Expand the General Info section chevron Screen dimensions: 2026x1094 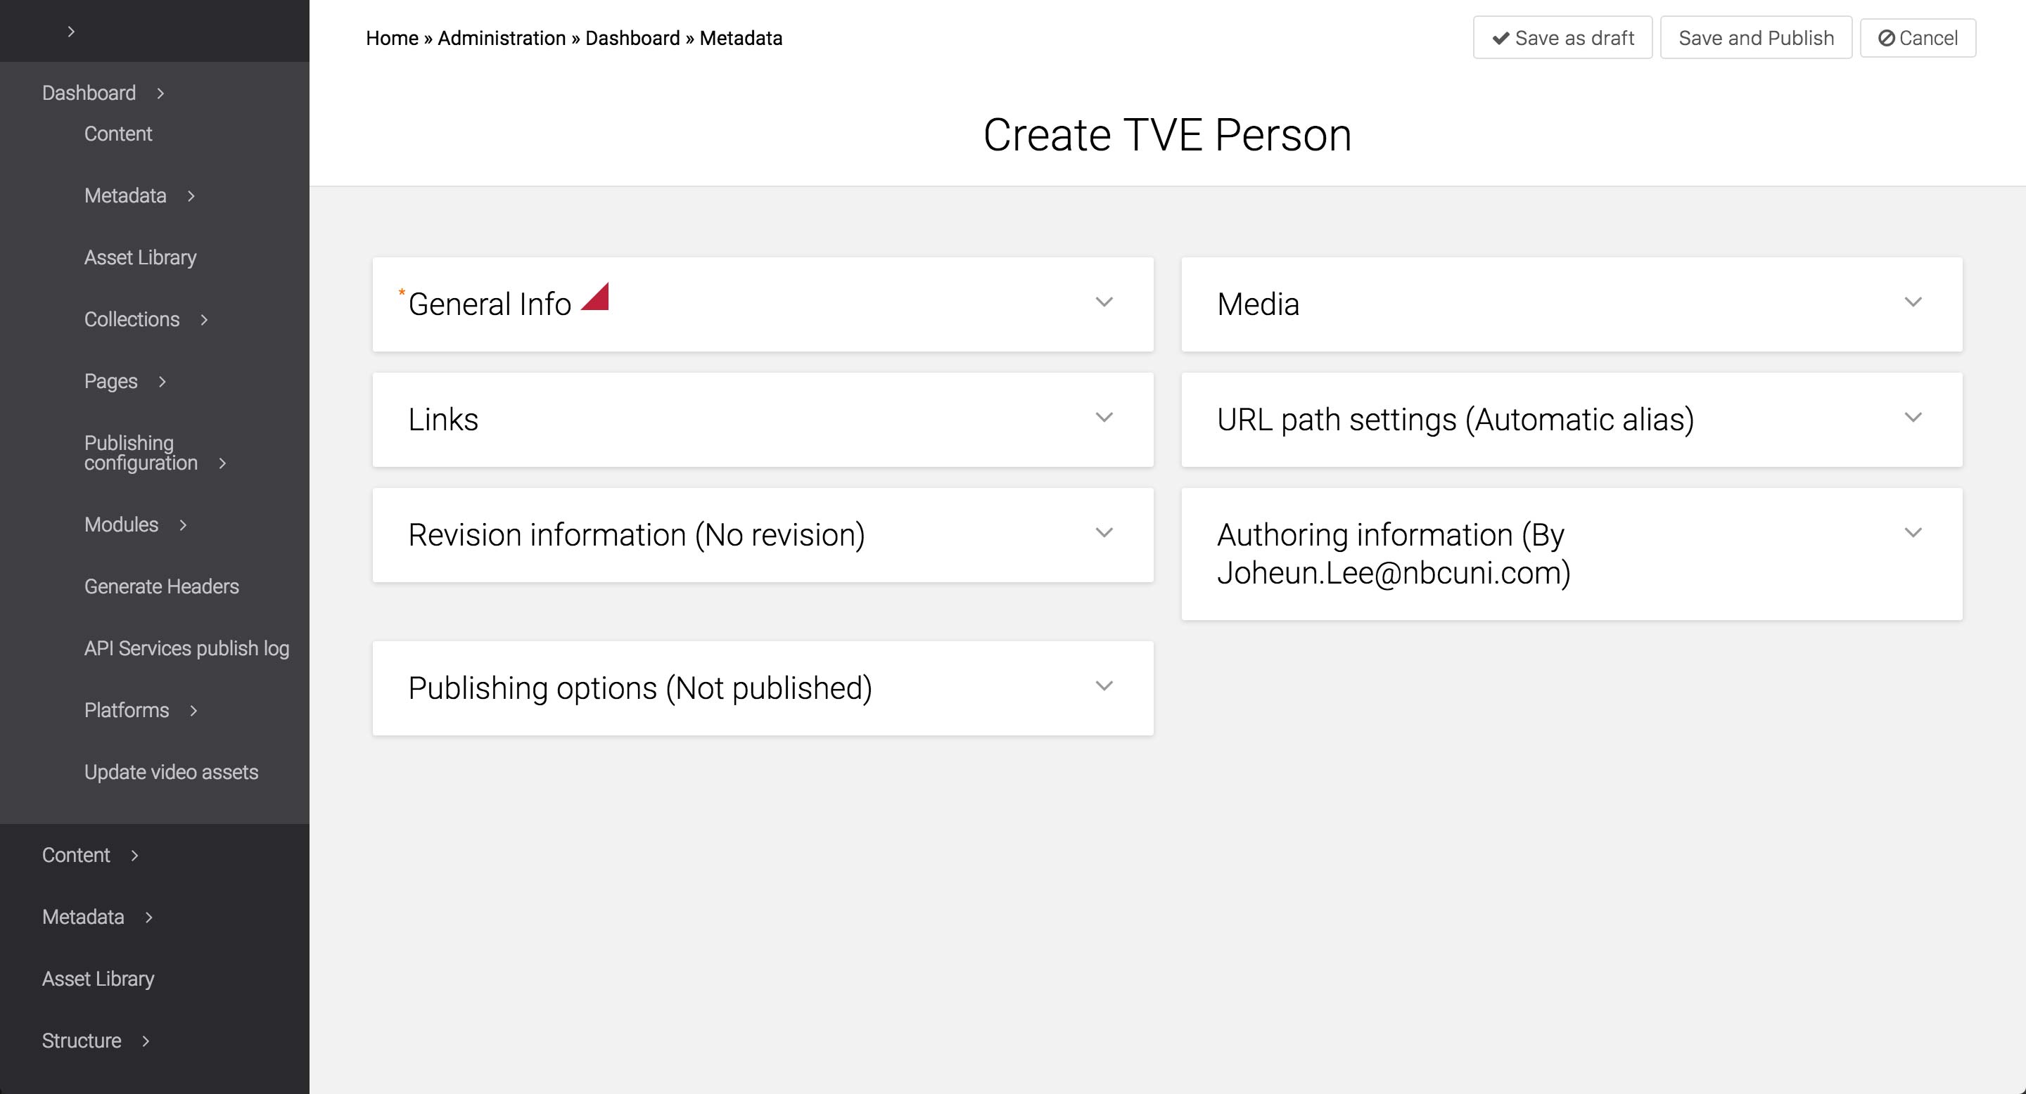[1104, 302]
